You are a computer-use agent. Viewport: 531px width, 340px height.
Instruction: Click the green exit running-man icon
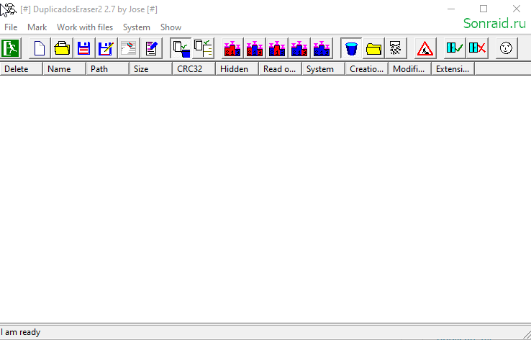(11, 48)
